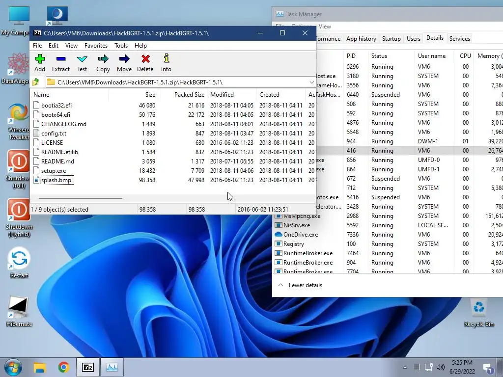Click the Info toolbar icon

(166, 63)
